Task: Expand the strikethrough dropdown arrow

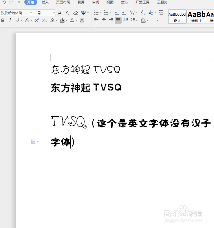Action: (x=31, y=21)
